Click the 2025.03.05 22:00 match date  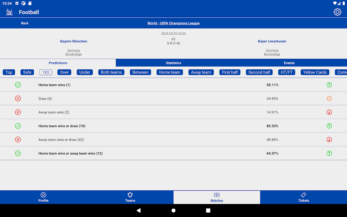click(173, 34)
